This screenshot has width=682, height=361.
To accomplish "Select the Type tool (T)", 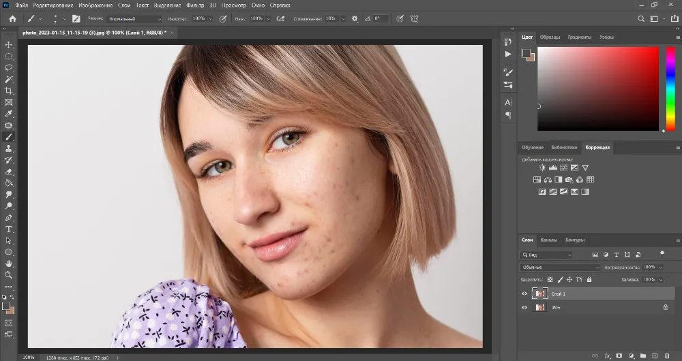I will (x=10, y=230).
